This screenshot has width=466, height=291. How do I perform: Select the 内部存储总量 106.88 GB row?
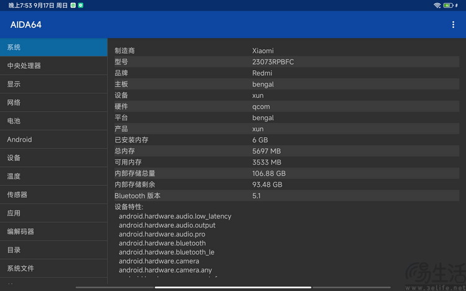pos(287,173)
